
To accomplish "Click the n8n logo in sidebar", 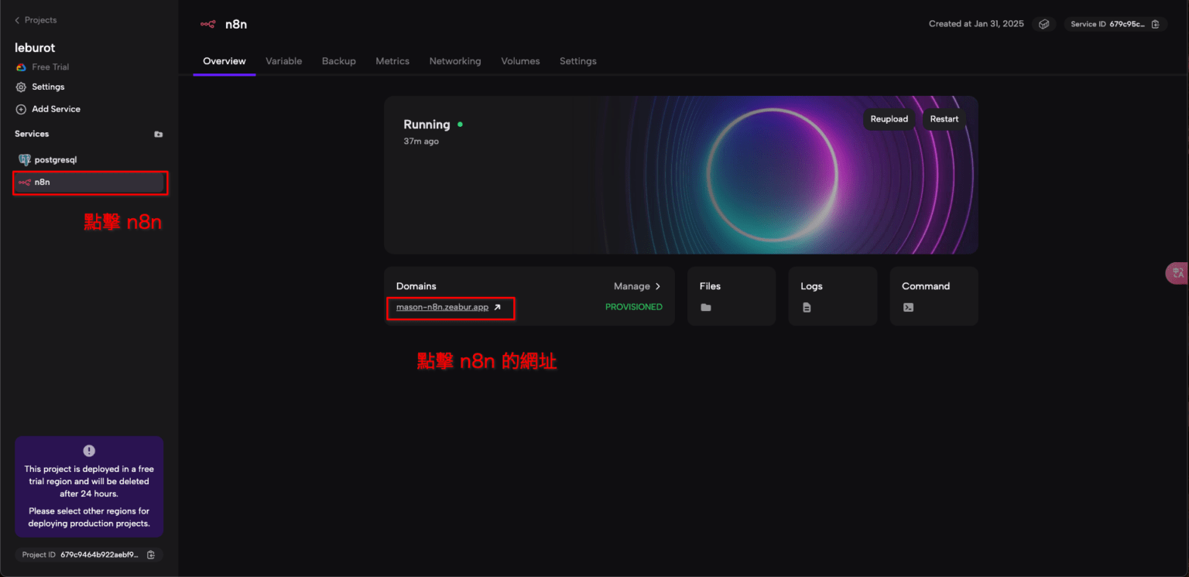I will (25, 183).
